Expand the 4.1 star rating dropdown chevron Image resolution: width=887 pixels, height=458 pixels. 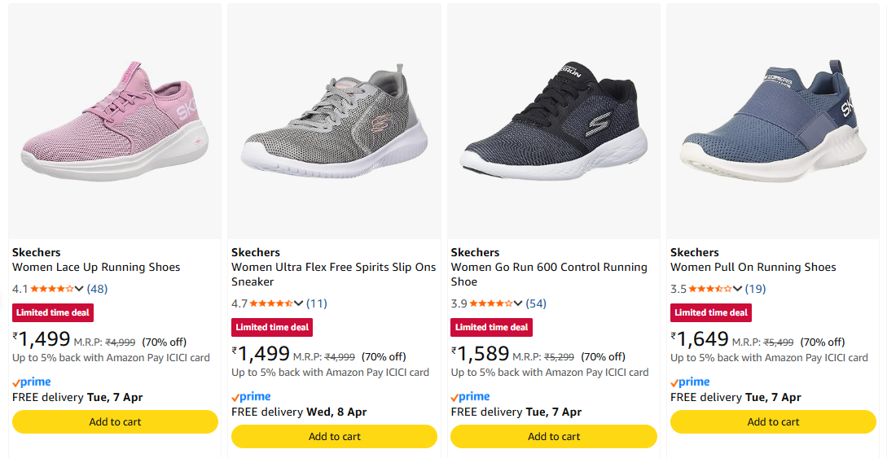pos(79,289)
